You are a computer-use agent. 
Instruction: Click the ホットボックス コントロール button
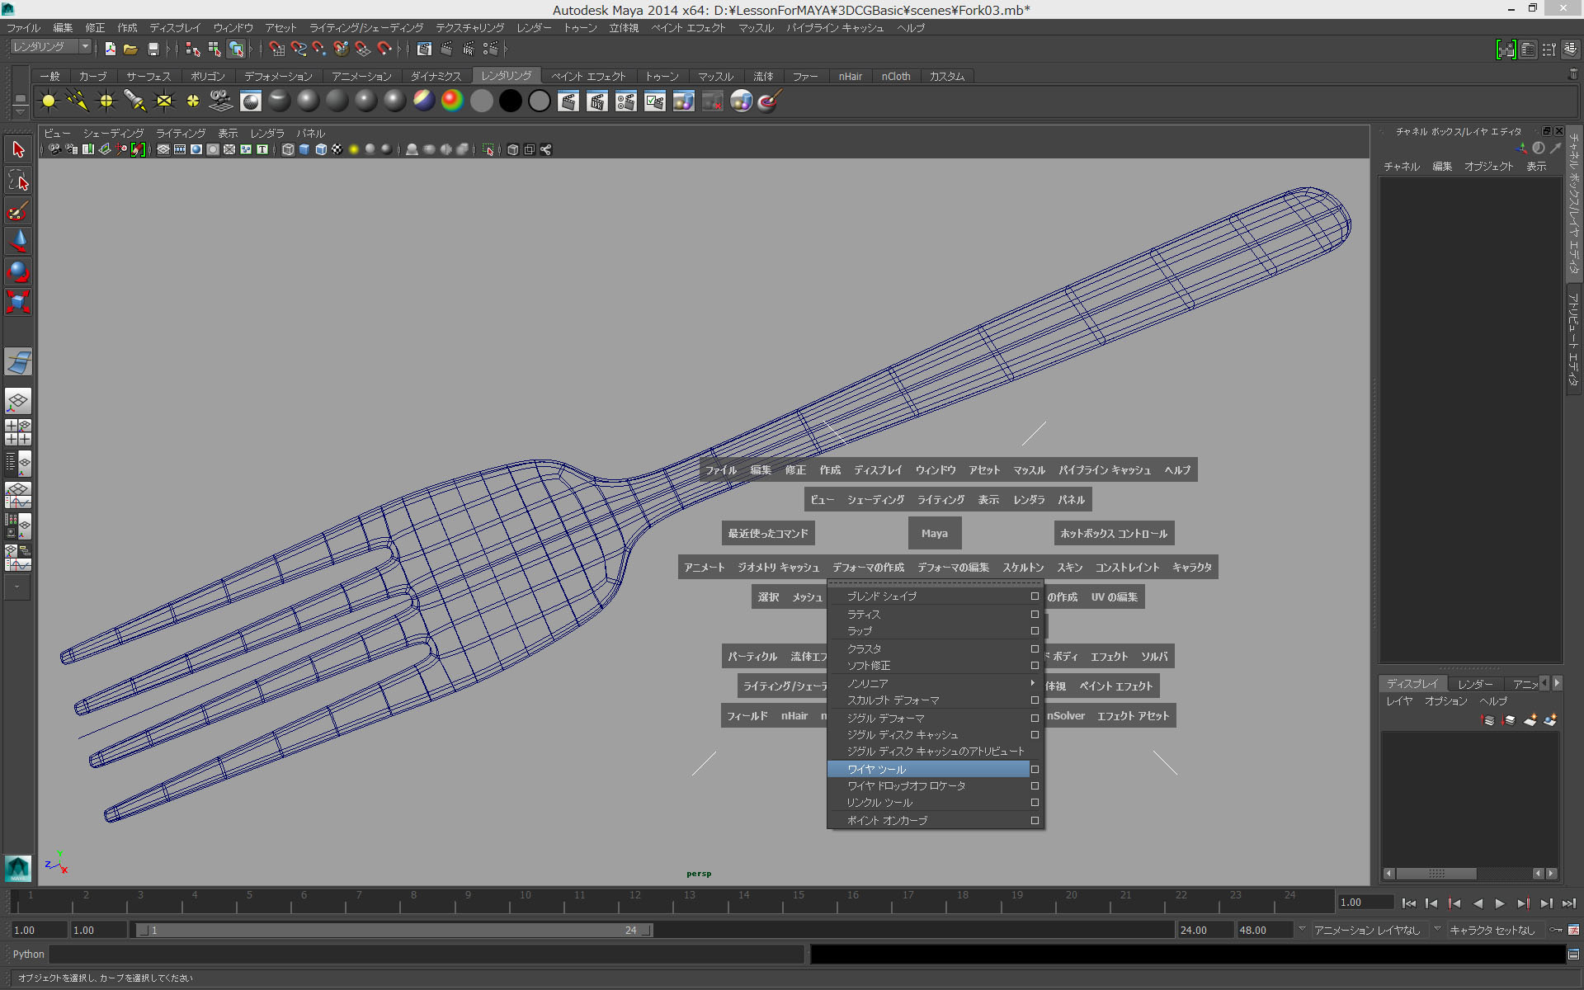1113,533
